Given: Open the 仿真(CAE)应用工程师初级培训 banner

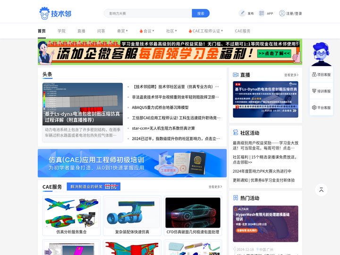Looking at the screenshot, I should 132,163.
